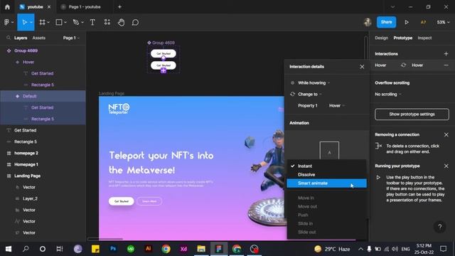Open Illustrator from the taskbar

coord(149,249)
